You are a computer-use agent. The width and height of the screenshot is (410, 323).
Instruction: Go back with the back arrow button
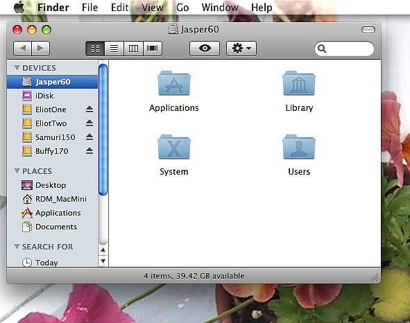(x=22, y=49)
